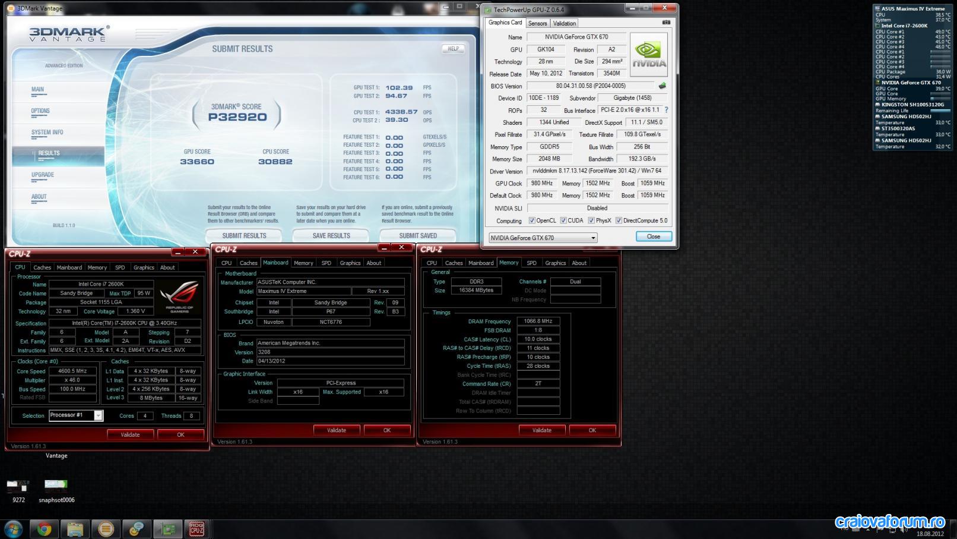Click the Kingston Remaining Life bar
Image resolution: width=957 pixels, height=539 pixels.
click(x=940, y=111)
